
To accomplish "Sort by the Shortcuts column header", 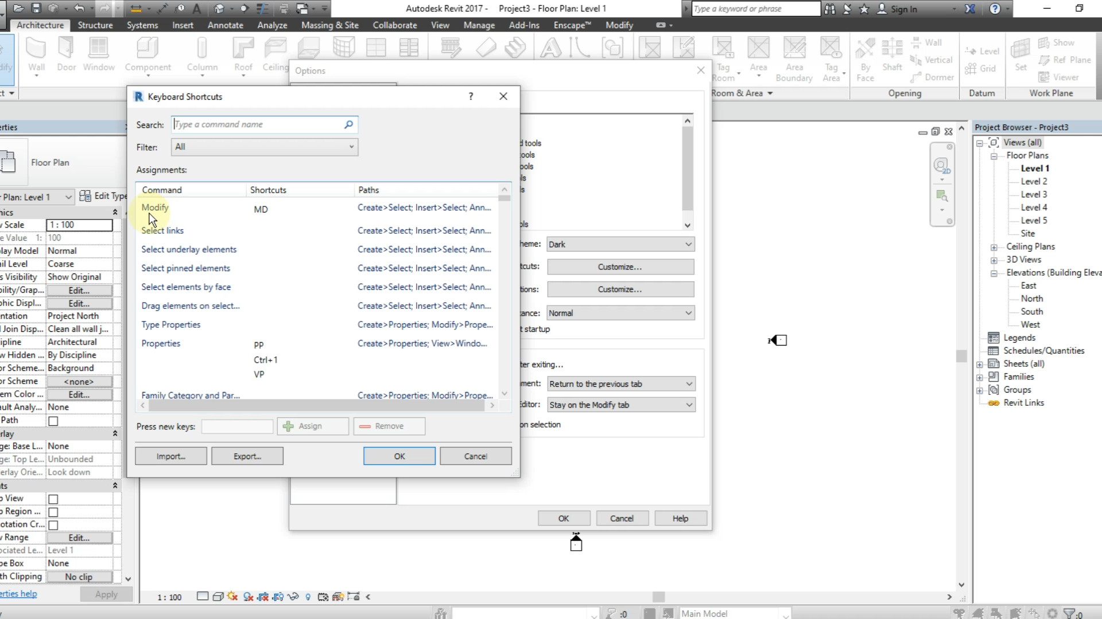I will pyautogui.click(x=300, y=190).
